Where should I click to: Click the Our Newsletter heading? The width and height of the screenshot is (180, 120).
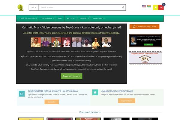point(53,91)
